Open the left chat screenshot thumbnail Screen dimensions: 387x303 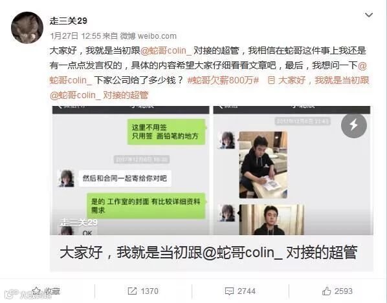click(131, 171)
